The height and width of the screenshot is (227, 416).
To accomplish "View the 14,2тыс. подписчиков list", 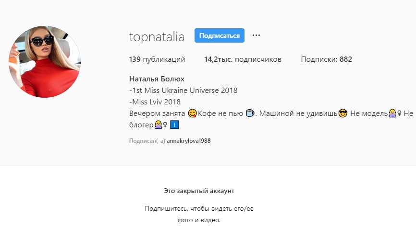I will click(x=243, y=59).
